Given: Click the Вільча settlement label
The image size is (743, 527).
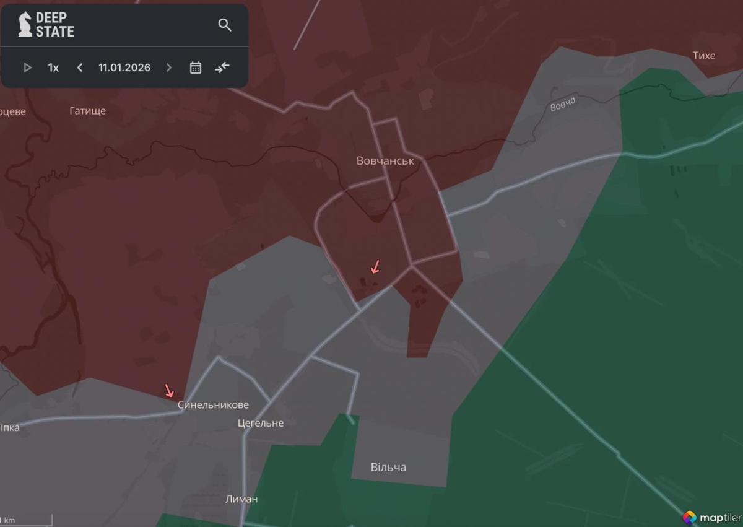Looking at the screenshot, I should coord(388,467).
